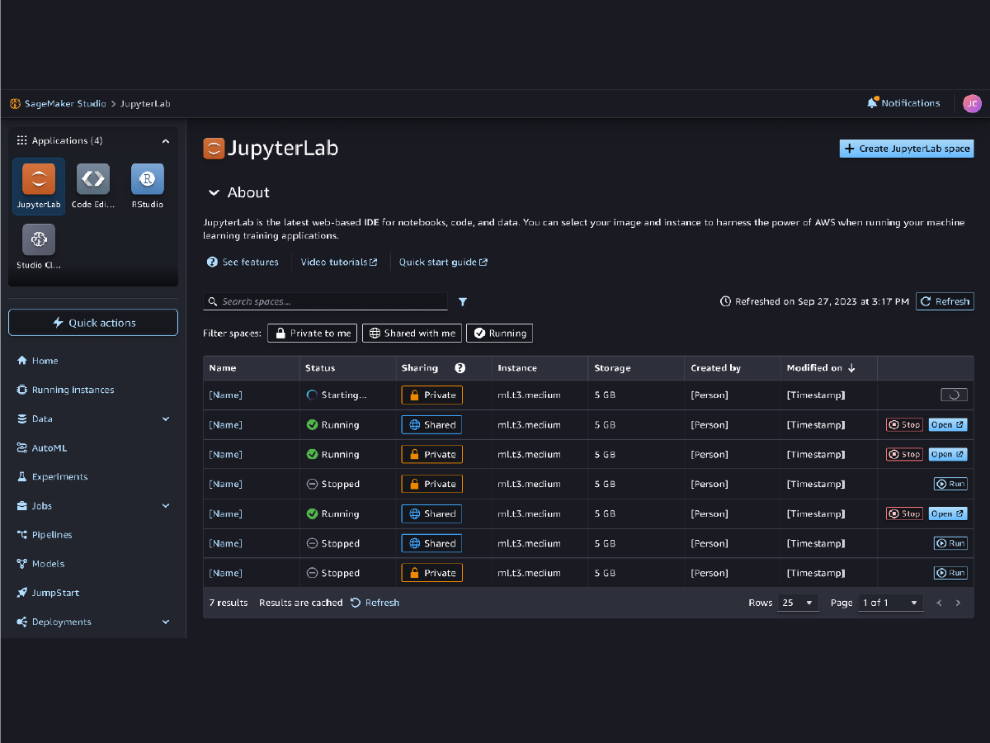Open the JupyterLab application icon
Image resolution: width=990 pixels, height=743 pixels.
tap(39, 179)
